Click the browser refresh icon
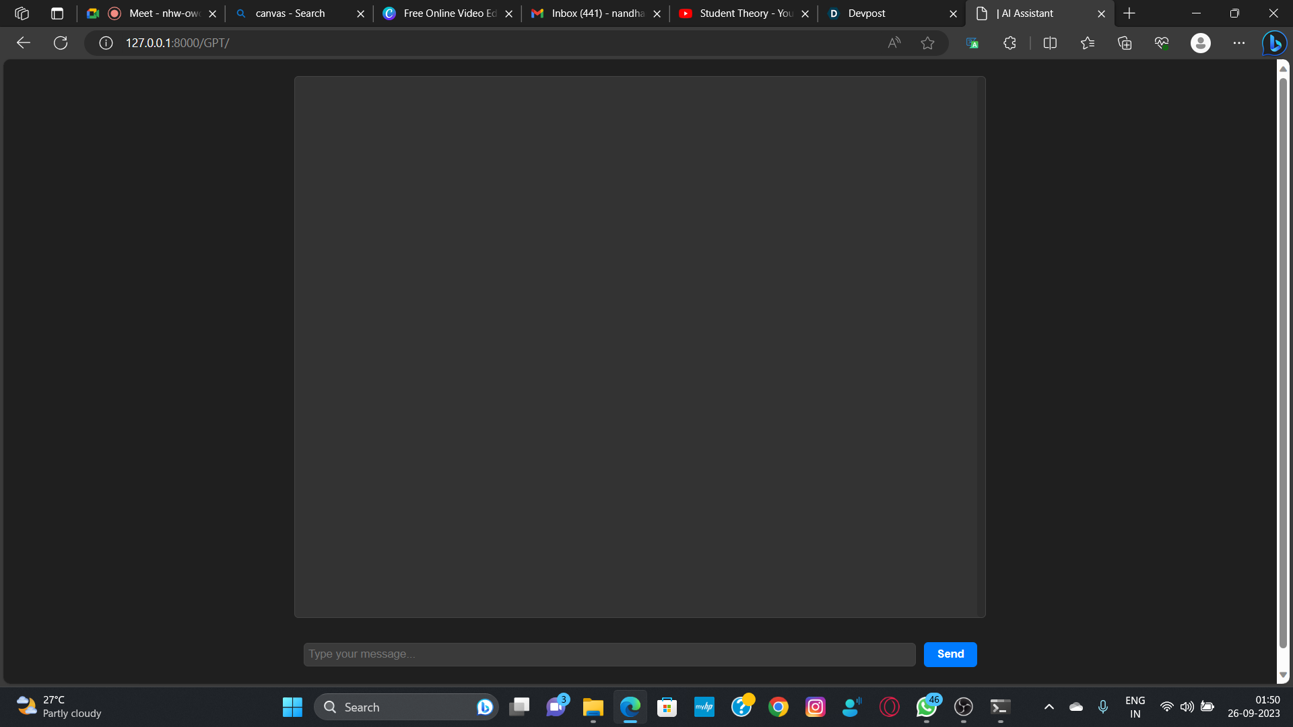Screen dimensions: 1293x727 pyautogui.click(x=61, y=43)
